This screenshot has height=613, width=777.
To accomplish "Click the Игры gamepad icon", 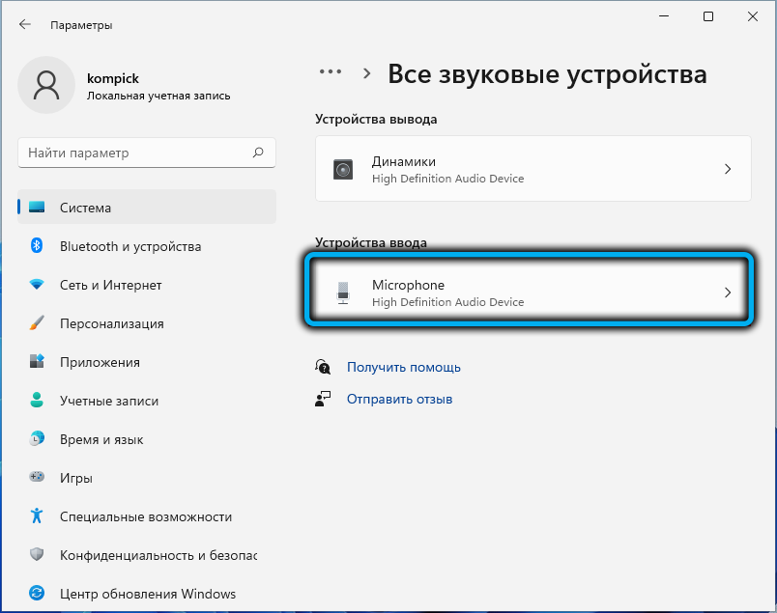I will point(37,478).
